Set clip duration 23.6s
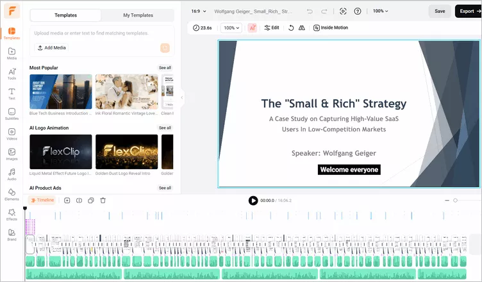Screen dimensions: 482x282 pyautogui.click(x=203, y=28)
